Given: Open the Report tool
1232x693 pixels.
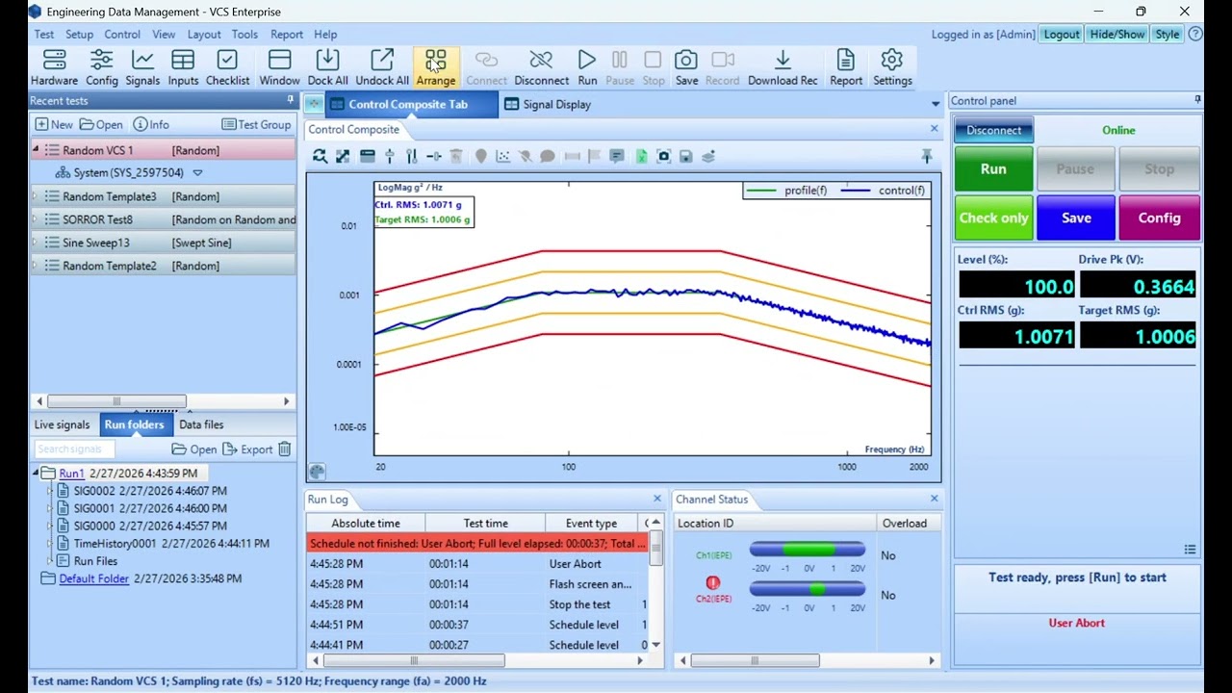Looking at the screenshot, I should [846, 67].
